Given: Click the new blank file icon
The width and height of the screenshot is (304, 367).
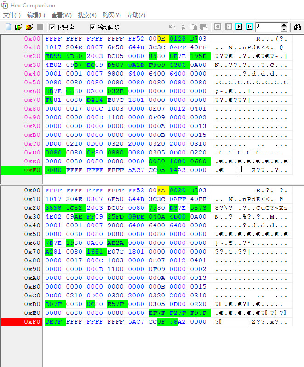Looking at the screenshot, I should (x=8, y=27).
